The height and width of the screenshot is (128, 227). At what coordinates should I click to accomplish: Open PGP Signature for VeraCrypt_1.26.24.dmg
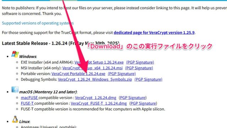[133, 98]
